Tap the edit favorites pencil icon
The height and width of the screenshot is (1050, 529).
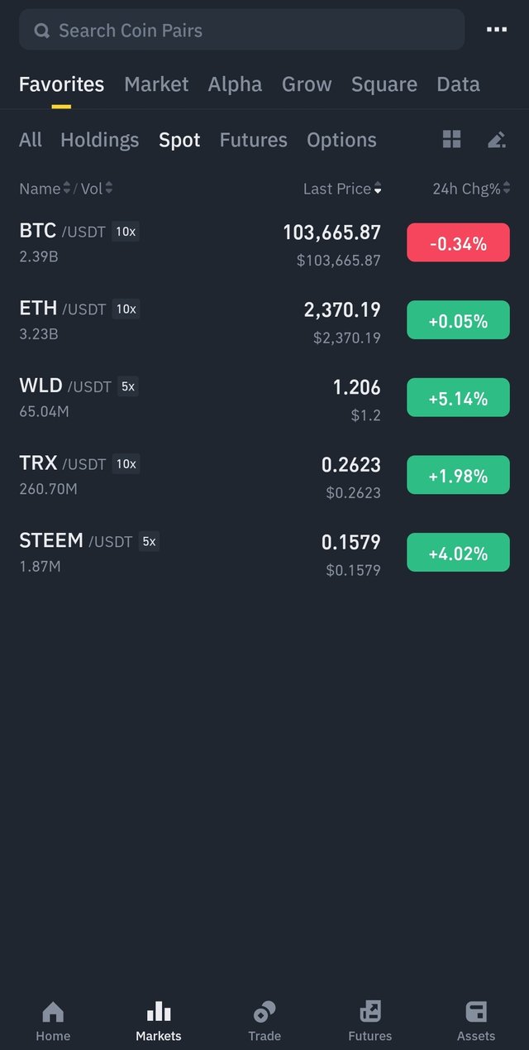[x=496, y=139]
